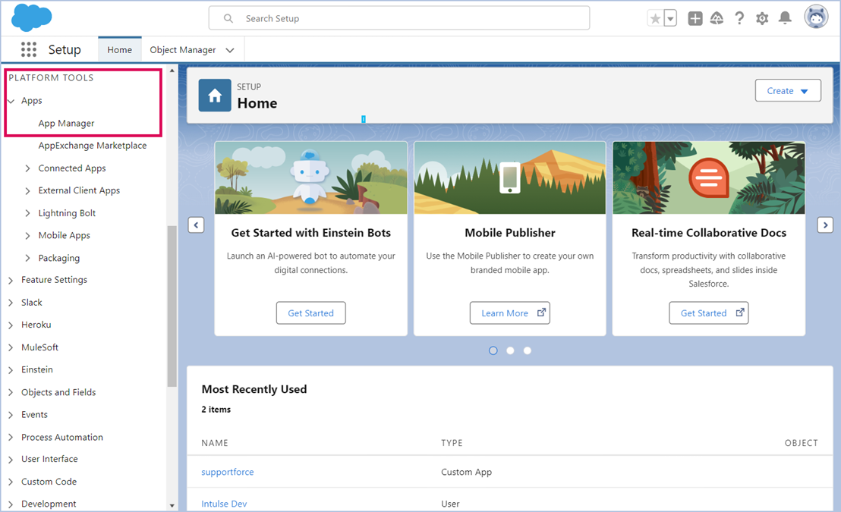Click the search magnifier icon
841x512 pixels.
click(228, 19)
